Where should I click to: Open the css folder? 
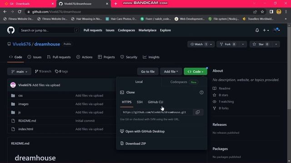(x=20, y=96)
